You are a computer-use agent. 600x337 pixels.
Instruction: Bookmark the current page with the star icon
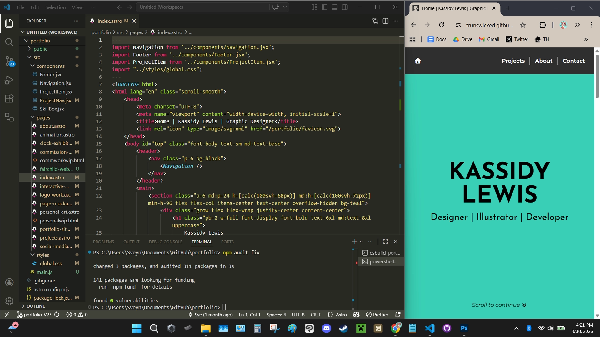pos(523,25)
